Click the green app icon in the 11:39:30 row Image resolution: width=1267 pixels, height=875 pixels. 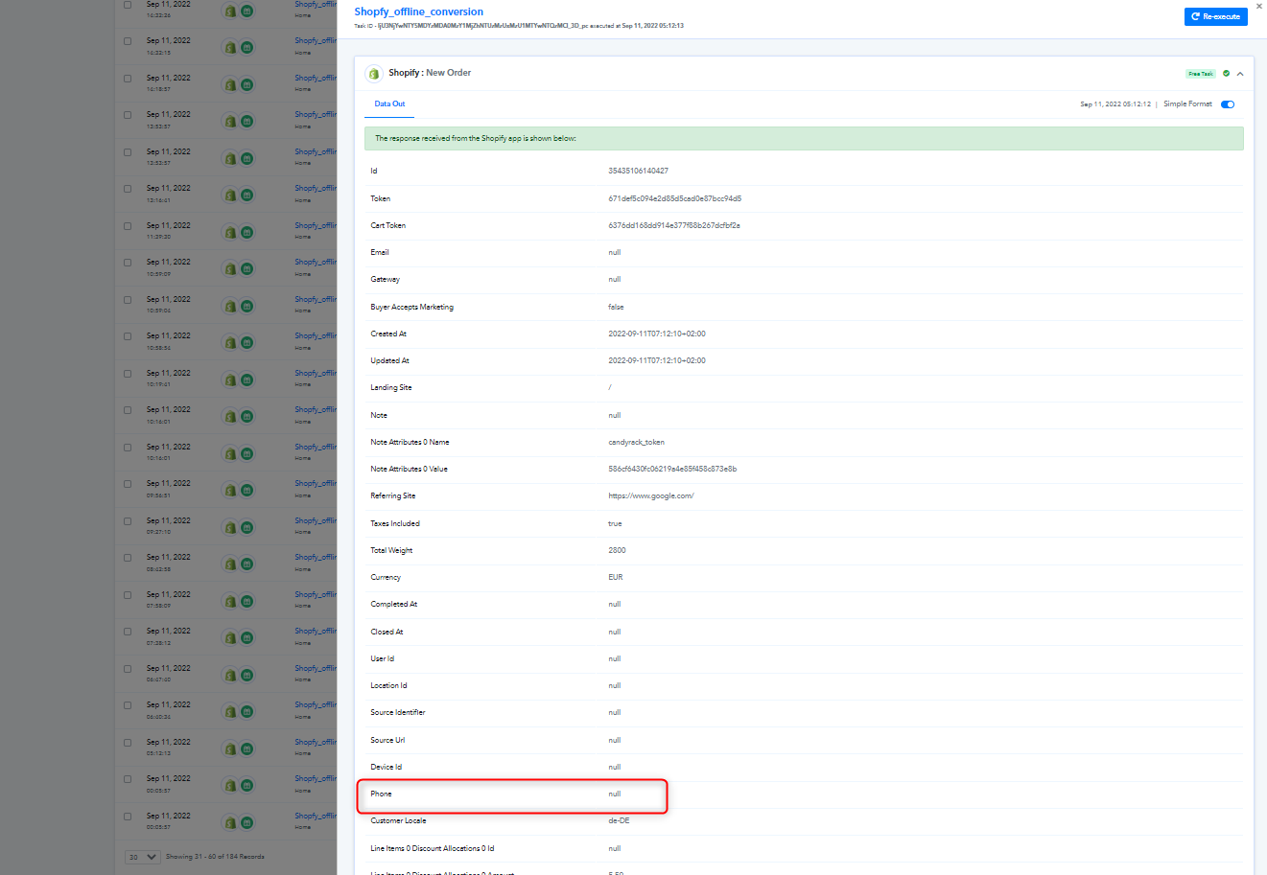point(246,233)
